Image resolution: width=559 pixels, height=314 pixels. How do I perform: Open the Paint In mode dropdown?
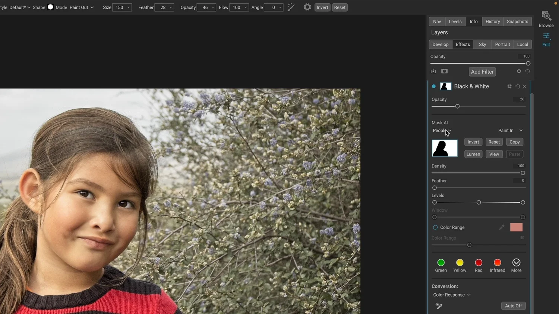click(x=510, y=131)
